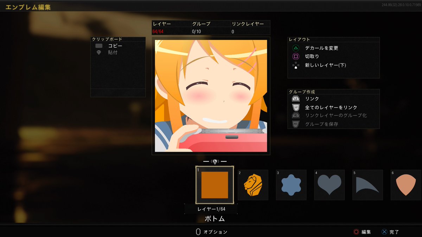The width and height of the screenshot is (422, 237).
Task: Open オプション at the bottom bar
Action: (x=216, y=232)
